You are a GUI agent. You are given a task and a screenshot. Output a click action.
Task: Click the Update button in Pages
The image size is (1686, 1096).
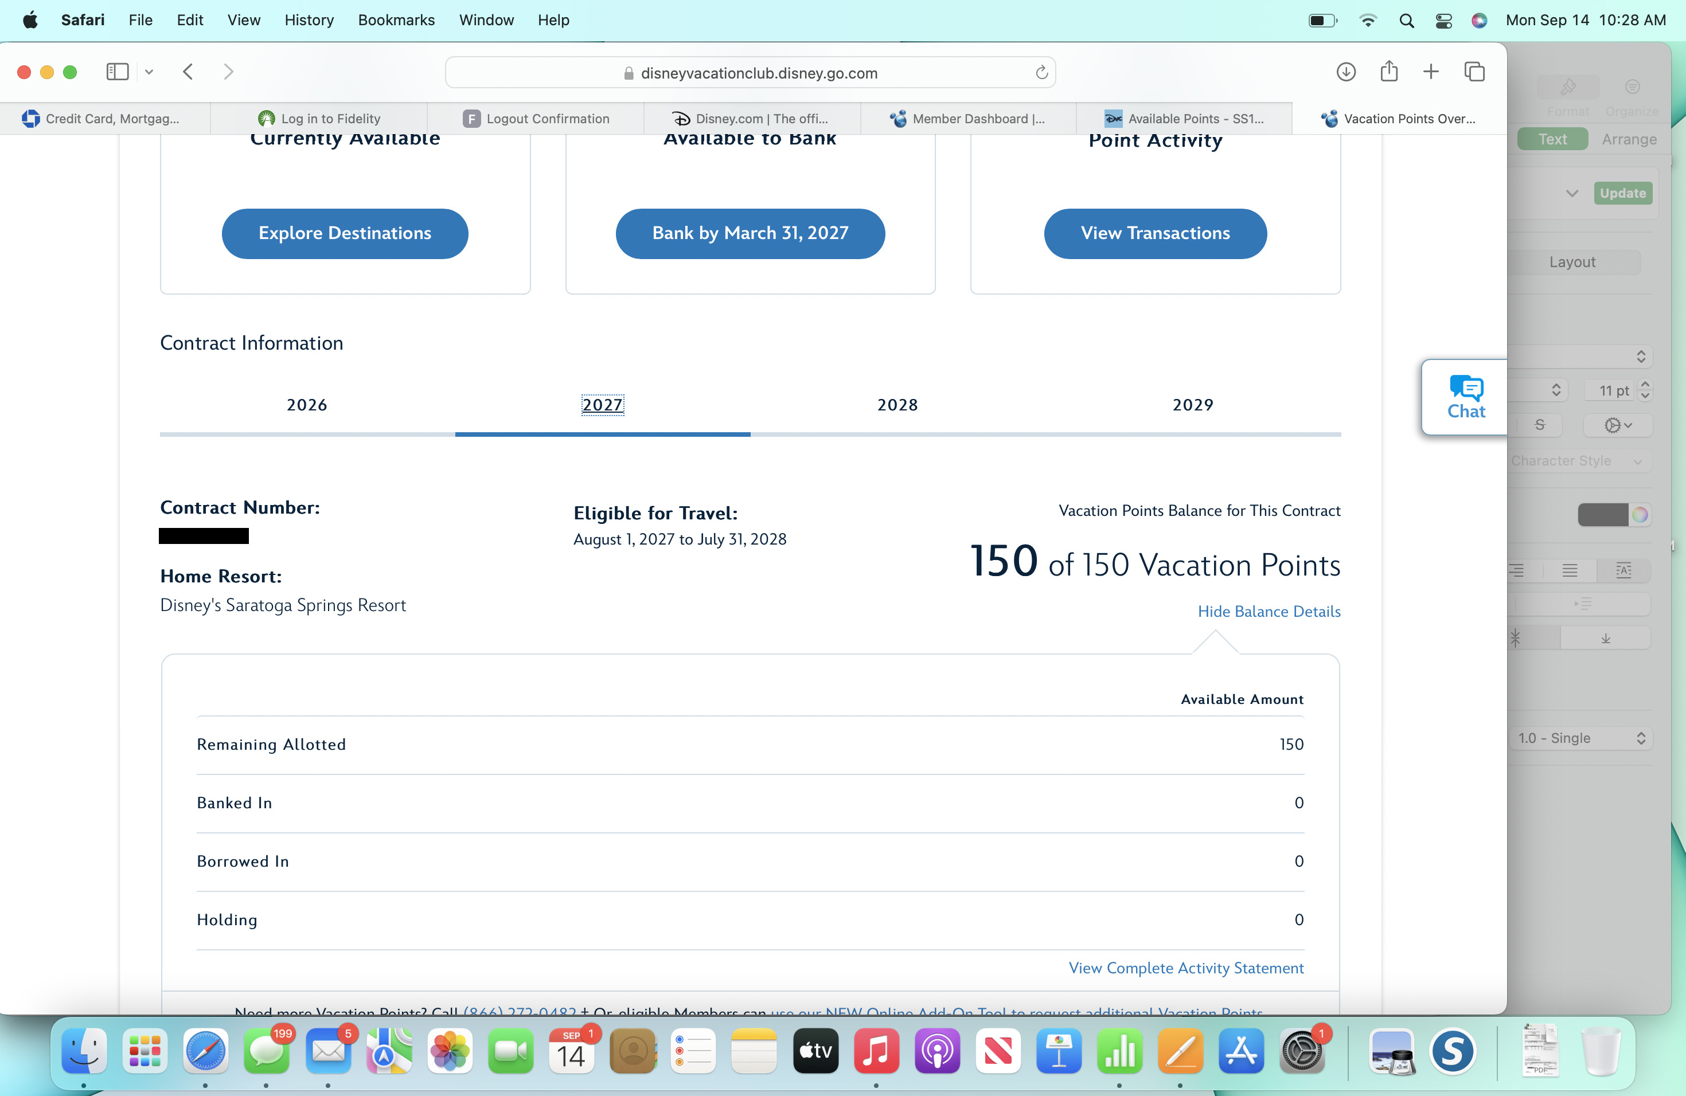(1622, 193)
